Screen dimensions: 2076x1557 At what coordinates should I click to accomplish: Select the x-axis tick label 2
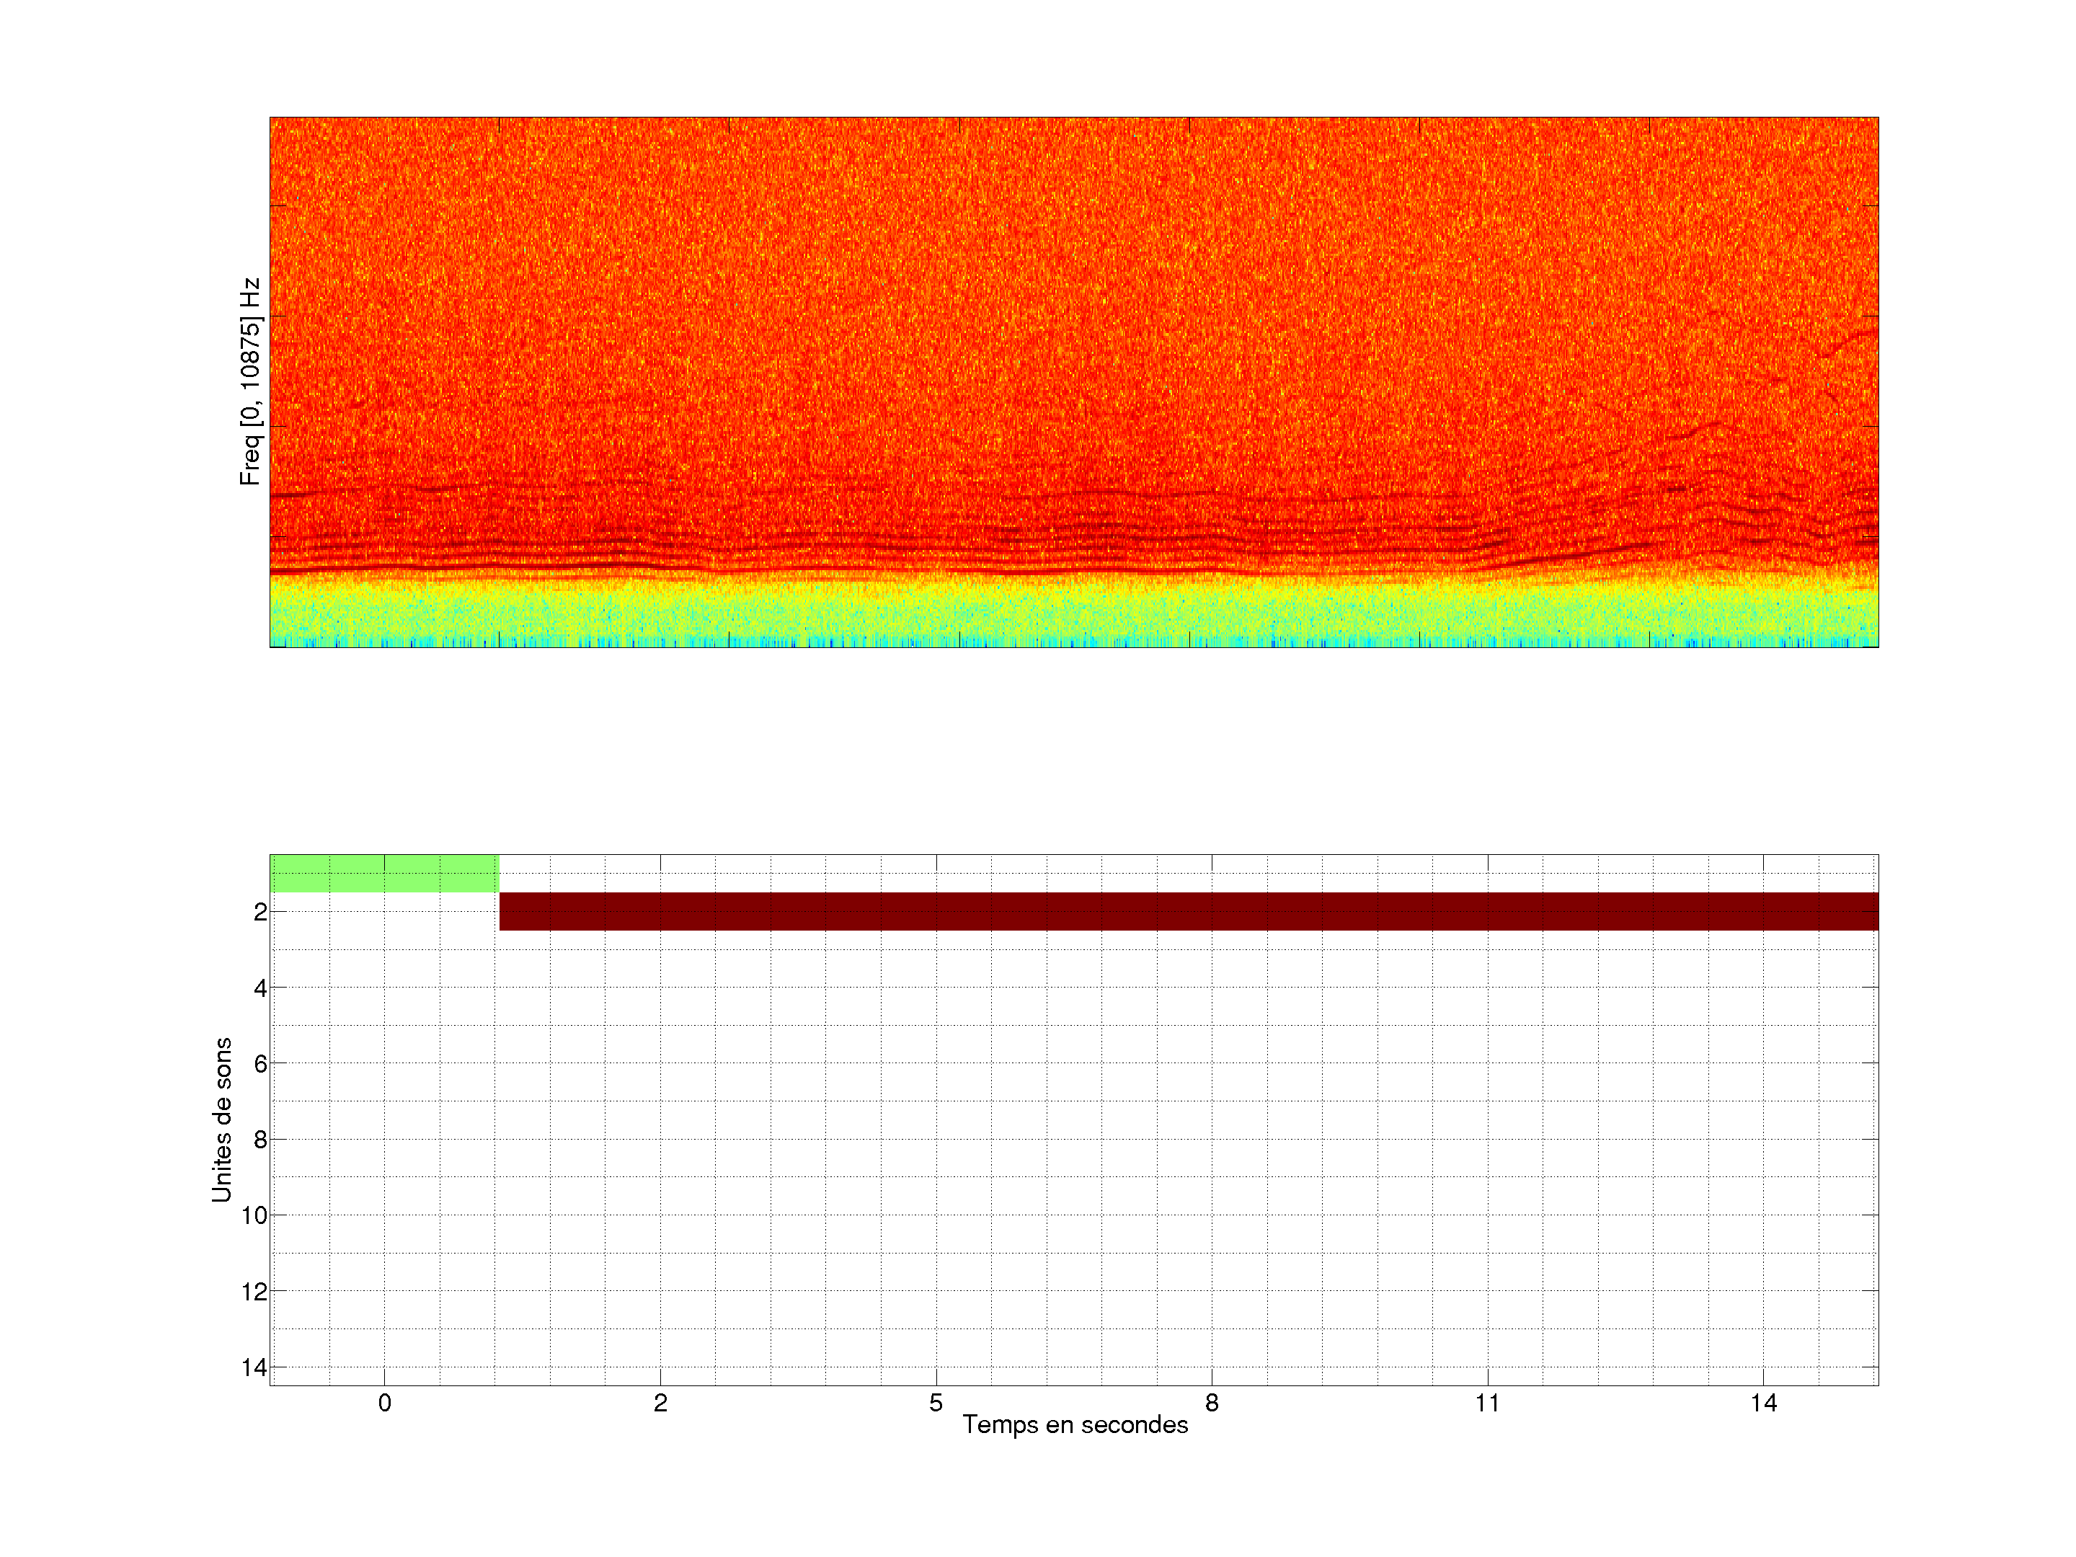coord(660,1403)
